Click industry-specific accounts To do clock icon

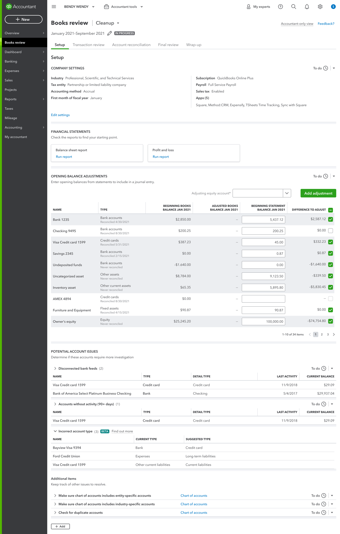pyautogui.click(x=324, y=504)
